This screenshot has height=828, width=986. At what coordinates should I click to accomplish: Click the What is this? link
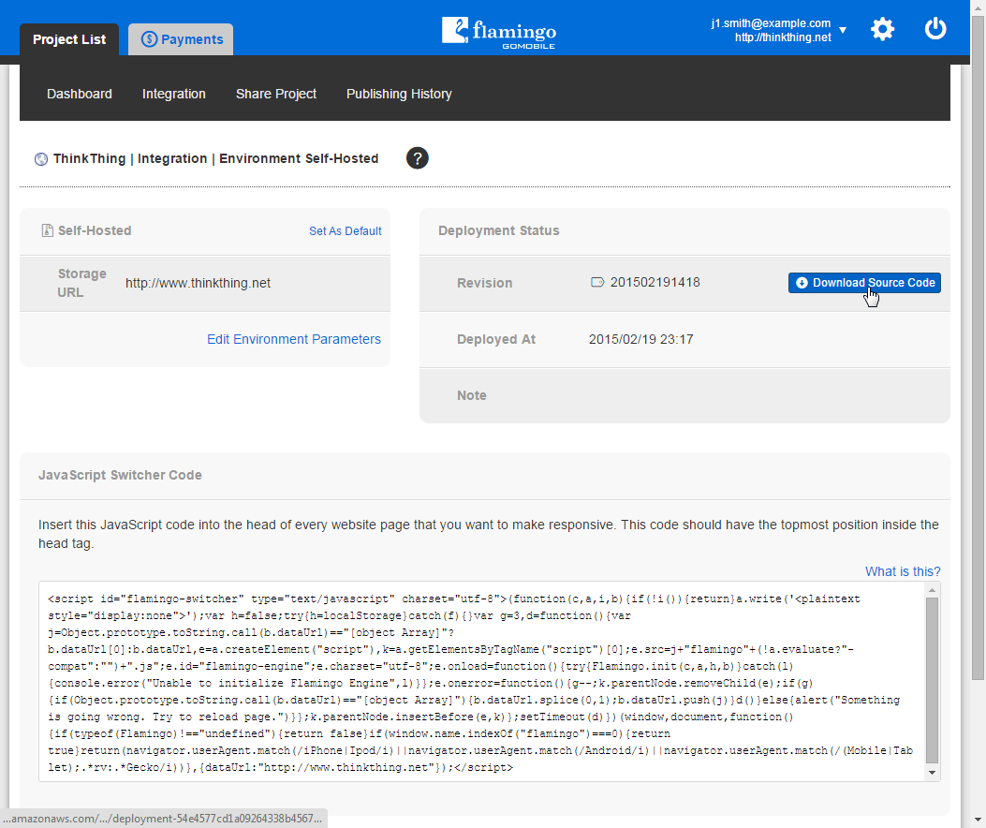(x=903, y=571)
